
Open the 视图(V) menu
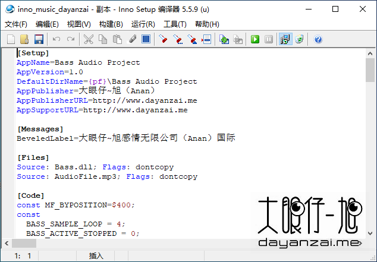coord(79,24)
